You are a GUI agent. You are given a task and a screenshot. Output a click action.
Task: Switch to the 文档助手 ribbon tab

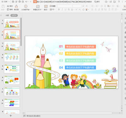tap(89, 2)
